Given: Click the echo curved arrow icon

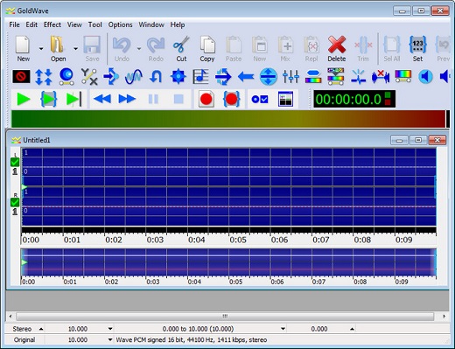Looking at the screenshot, I should coord(156,77).
